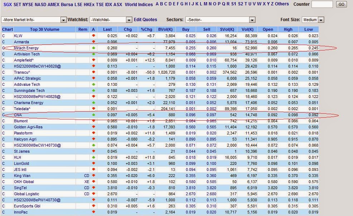This screenshot has width=353, height=216.
Task: Open the Watchlist dropdown
Action: (x=111, y=20)
